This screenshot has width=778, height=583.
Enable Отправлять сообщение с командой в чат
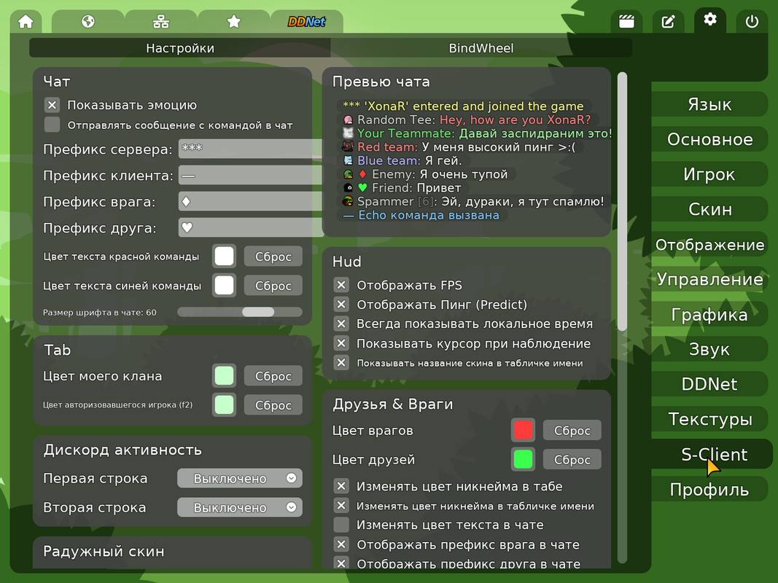point(52,125)
